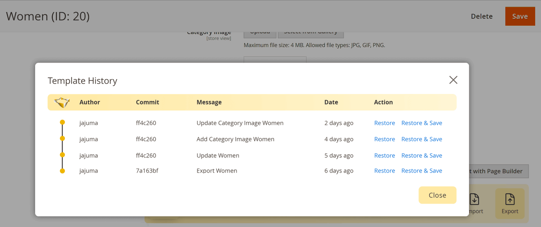541x227 pixels.
Task: Select commit hash in 'Update Women' row
Action: click(x=146, y=156)
